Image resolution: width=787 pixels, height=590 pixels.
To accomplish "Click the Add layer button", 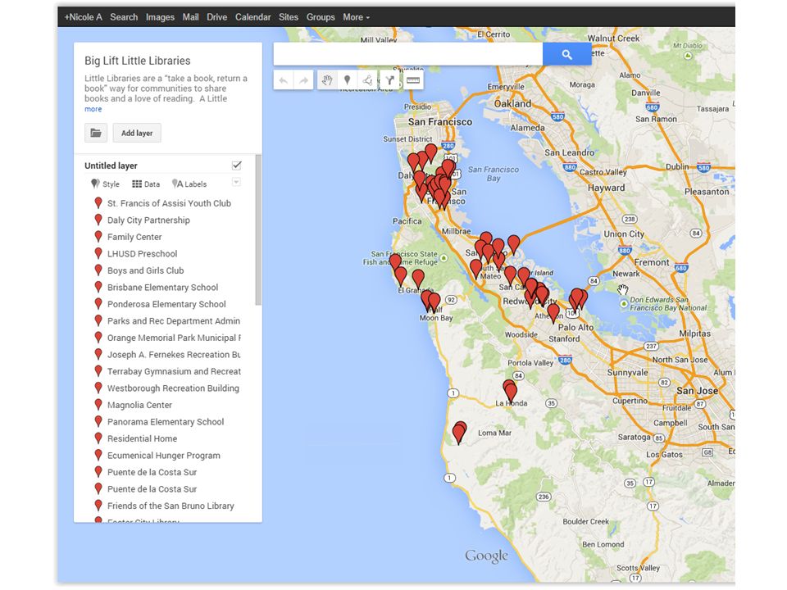I will 137,133.
